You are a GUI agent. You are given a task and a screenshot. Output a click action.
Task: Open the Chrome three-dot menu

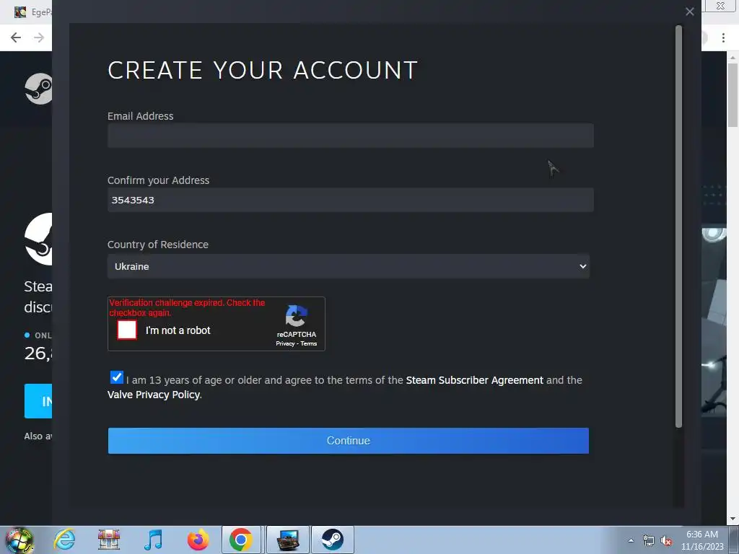coord(723,38)
